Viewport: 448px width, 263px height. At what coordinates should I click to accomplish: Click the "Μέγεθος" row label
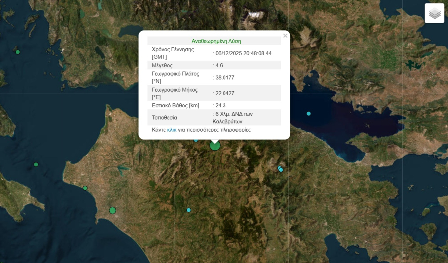pyautogui.click(x=162, y=65)
